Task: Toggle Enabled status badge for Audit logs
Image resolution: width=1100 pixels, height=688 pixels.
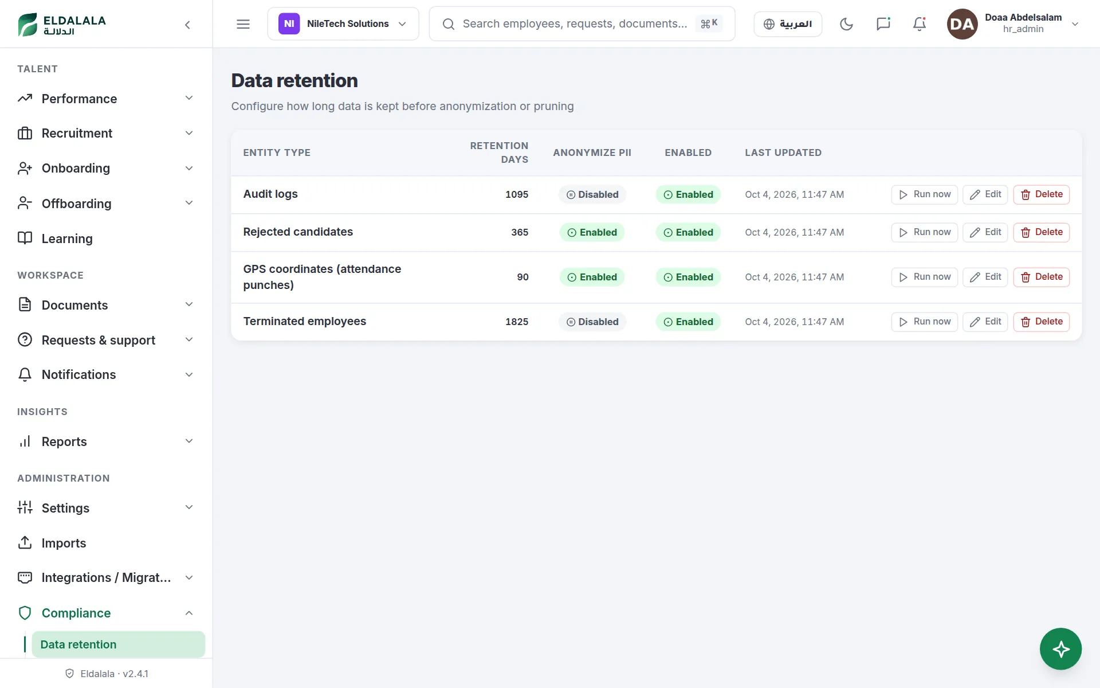Action: coord(688,194)
